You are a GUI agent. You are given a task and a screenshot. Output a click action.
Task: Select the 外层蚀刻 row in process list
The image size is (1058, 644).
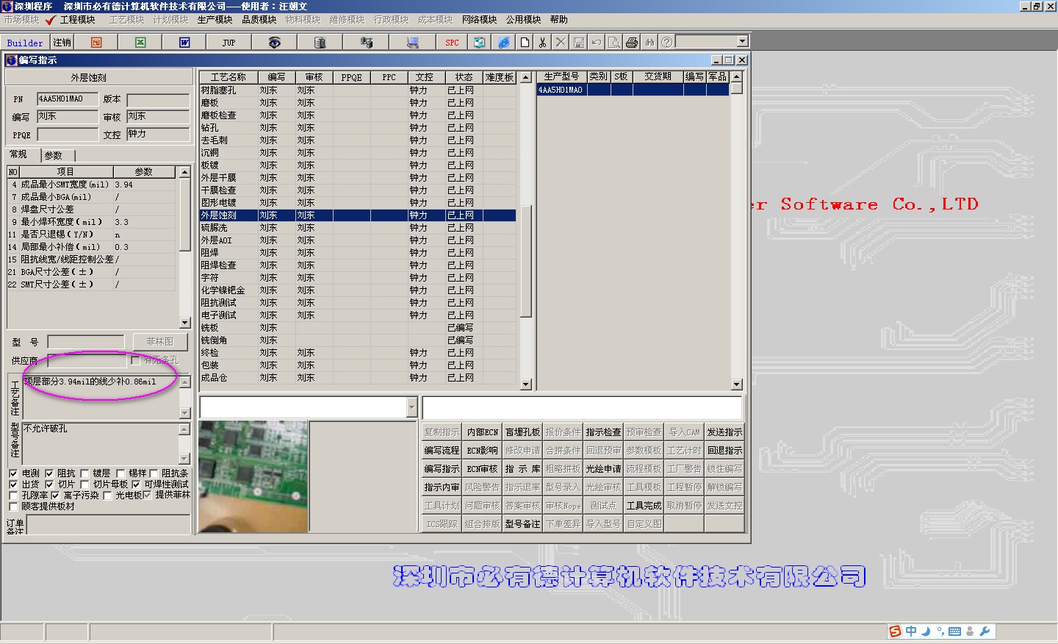click(x=357, y=215)
